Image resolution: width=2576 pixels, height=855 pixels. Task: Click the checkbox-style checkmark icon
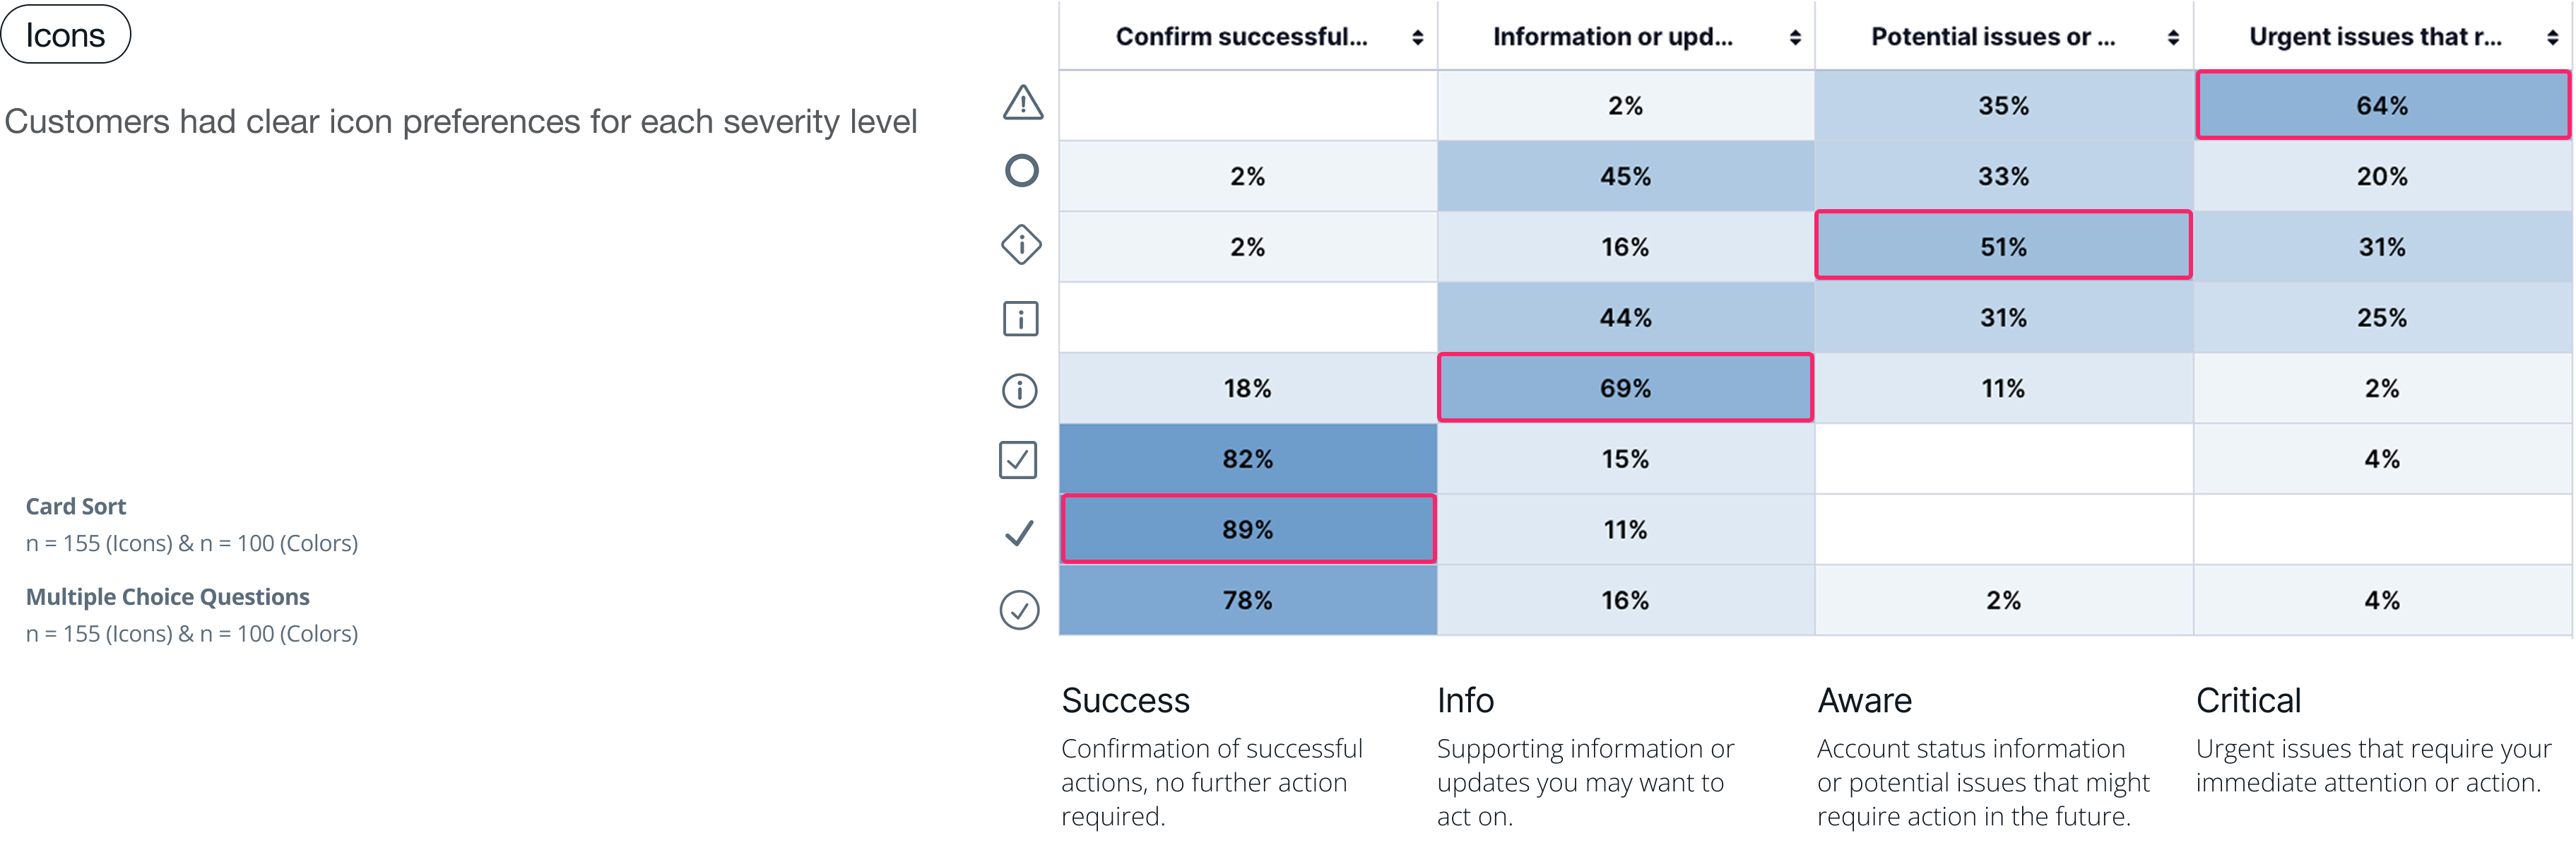1018,460
